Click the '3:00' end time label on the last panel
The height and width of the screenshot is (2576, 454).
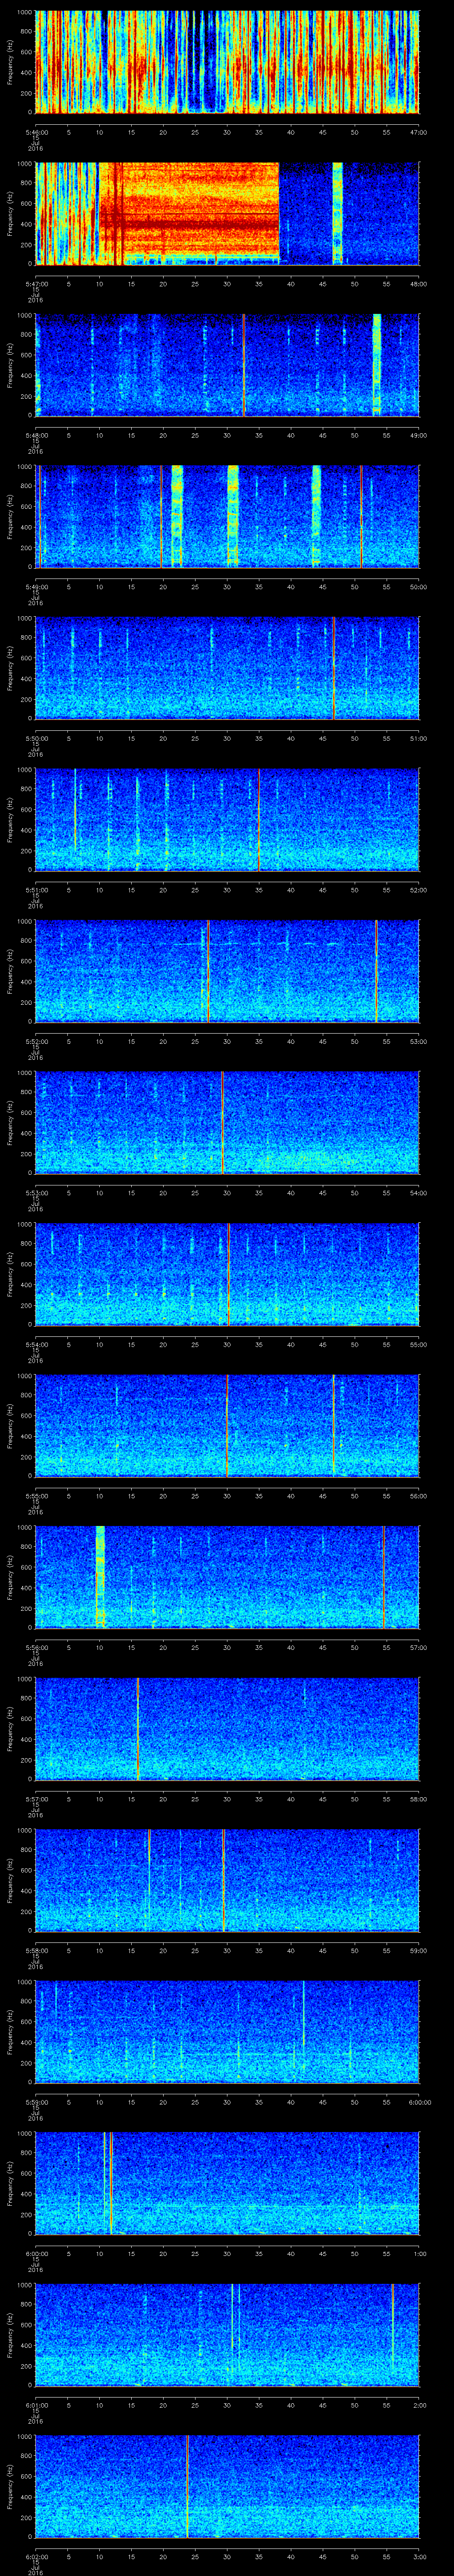coord(419,2556)
